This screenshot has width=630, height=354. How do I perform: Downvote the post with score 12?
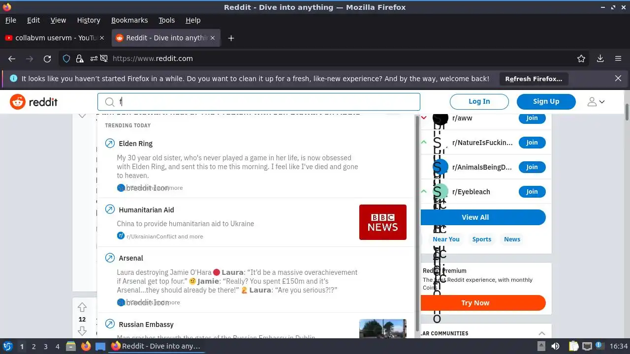82,331
